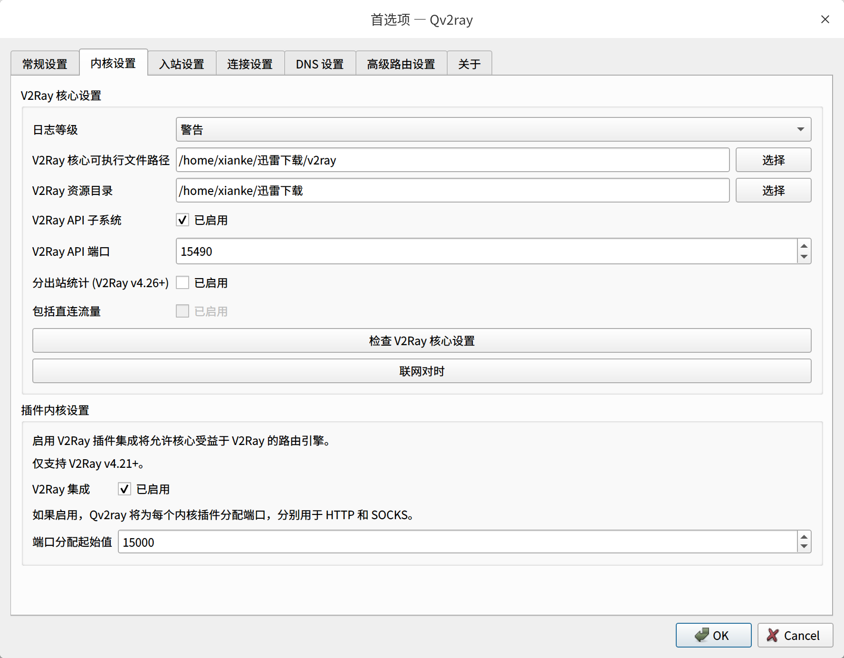Viewport: 844px width, 658px height.
Task: Go to the 连接设置 tab
Action: (250, 64)
